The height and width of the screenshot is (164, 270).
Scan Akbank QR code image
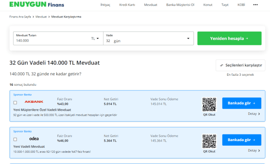(209, 104)
